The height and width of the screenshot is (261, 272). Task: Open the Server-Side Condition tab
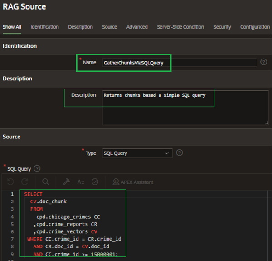click(180, 27)
